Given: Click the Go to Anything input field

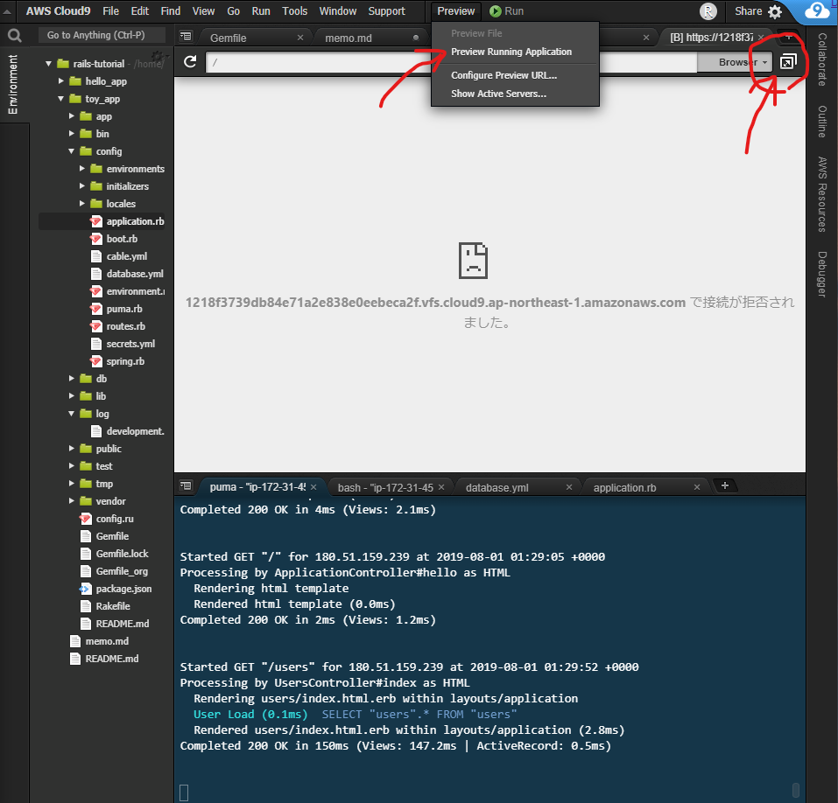Looking at the screenshot, I should [101, 35].
